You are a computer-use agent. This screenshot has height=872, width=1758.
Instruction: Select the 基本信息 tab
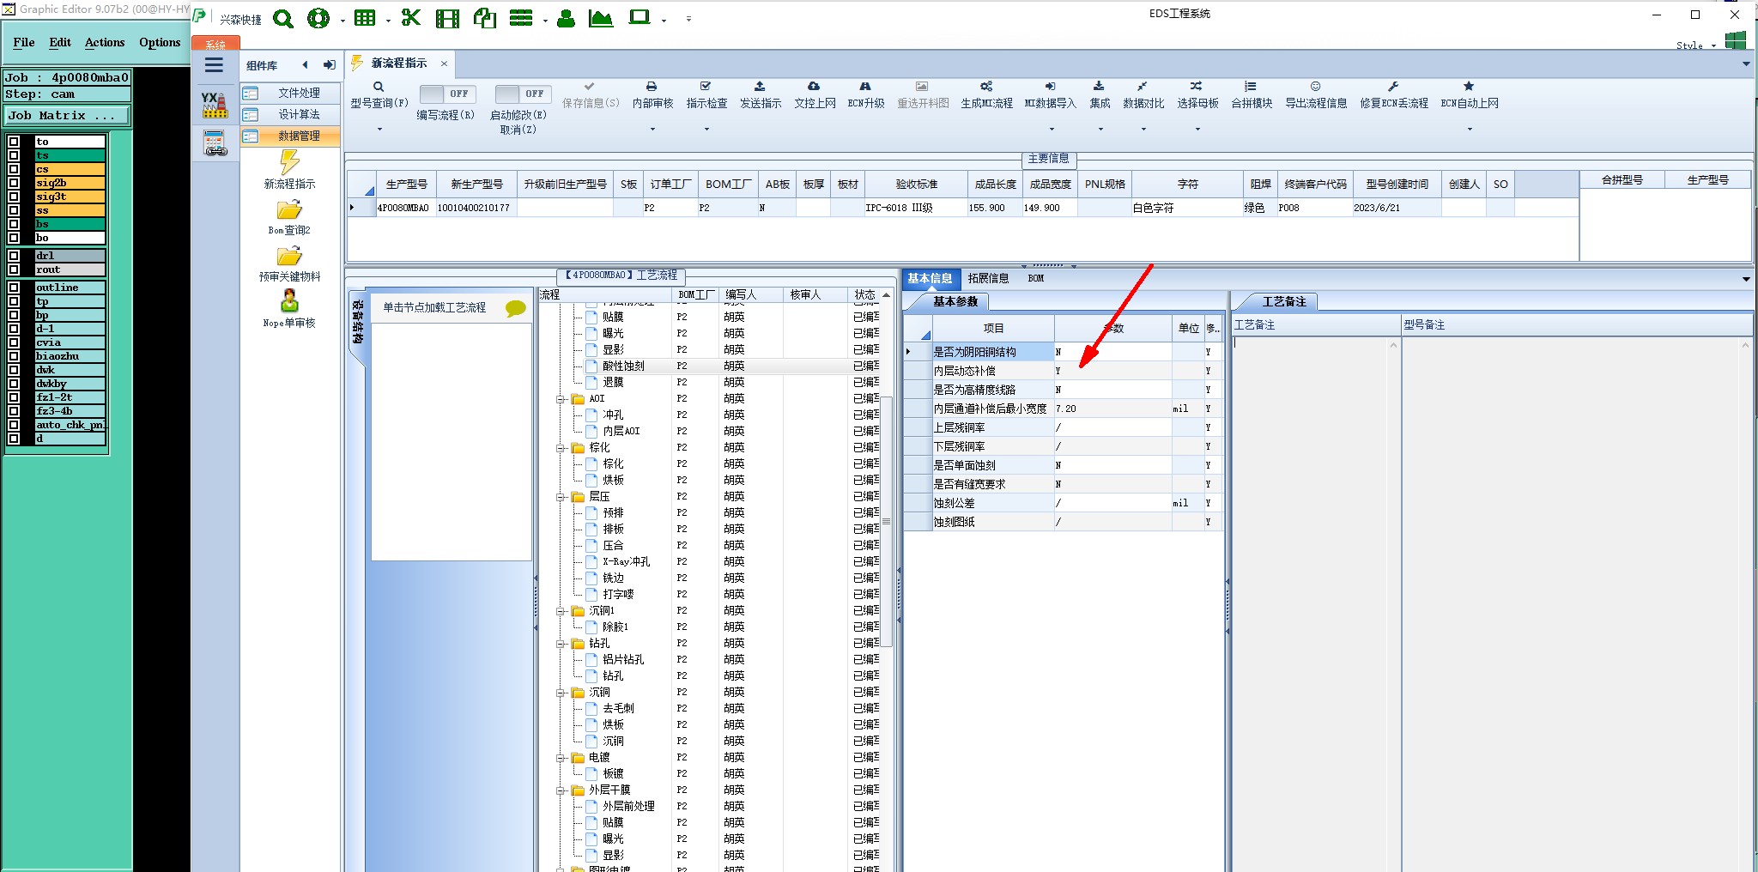click(930, 278)
